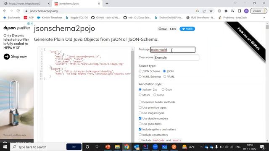
Task: Open the tab search dropdown arrow
Action: [x=235, y=3]
